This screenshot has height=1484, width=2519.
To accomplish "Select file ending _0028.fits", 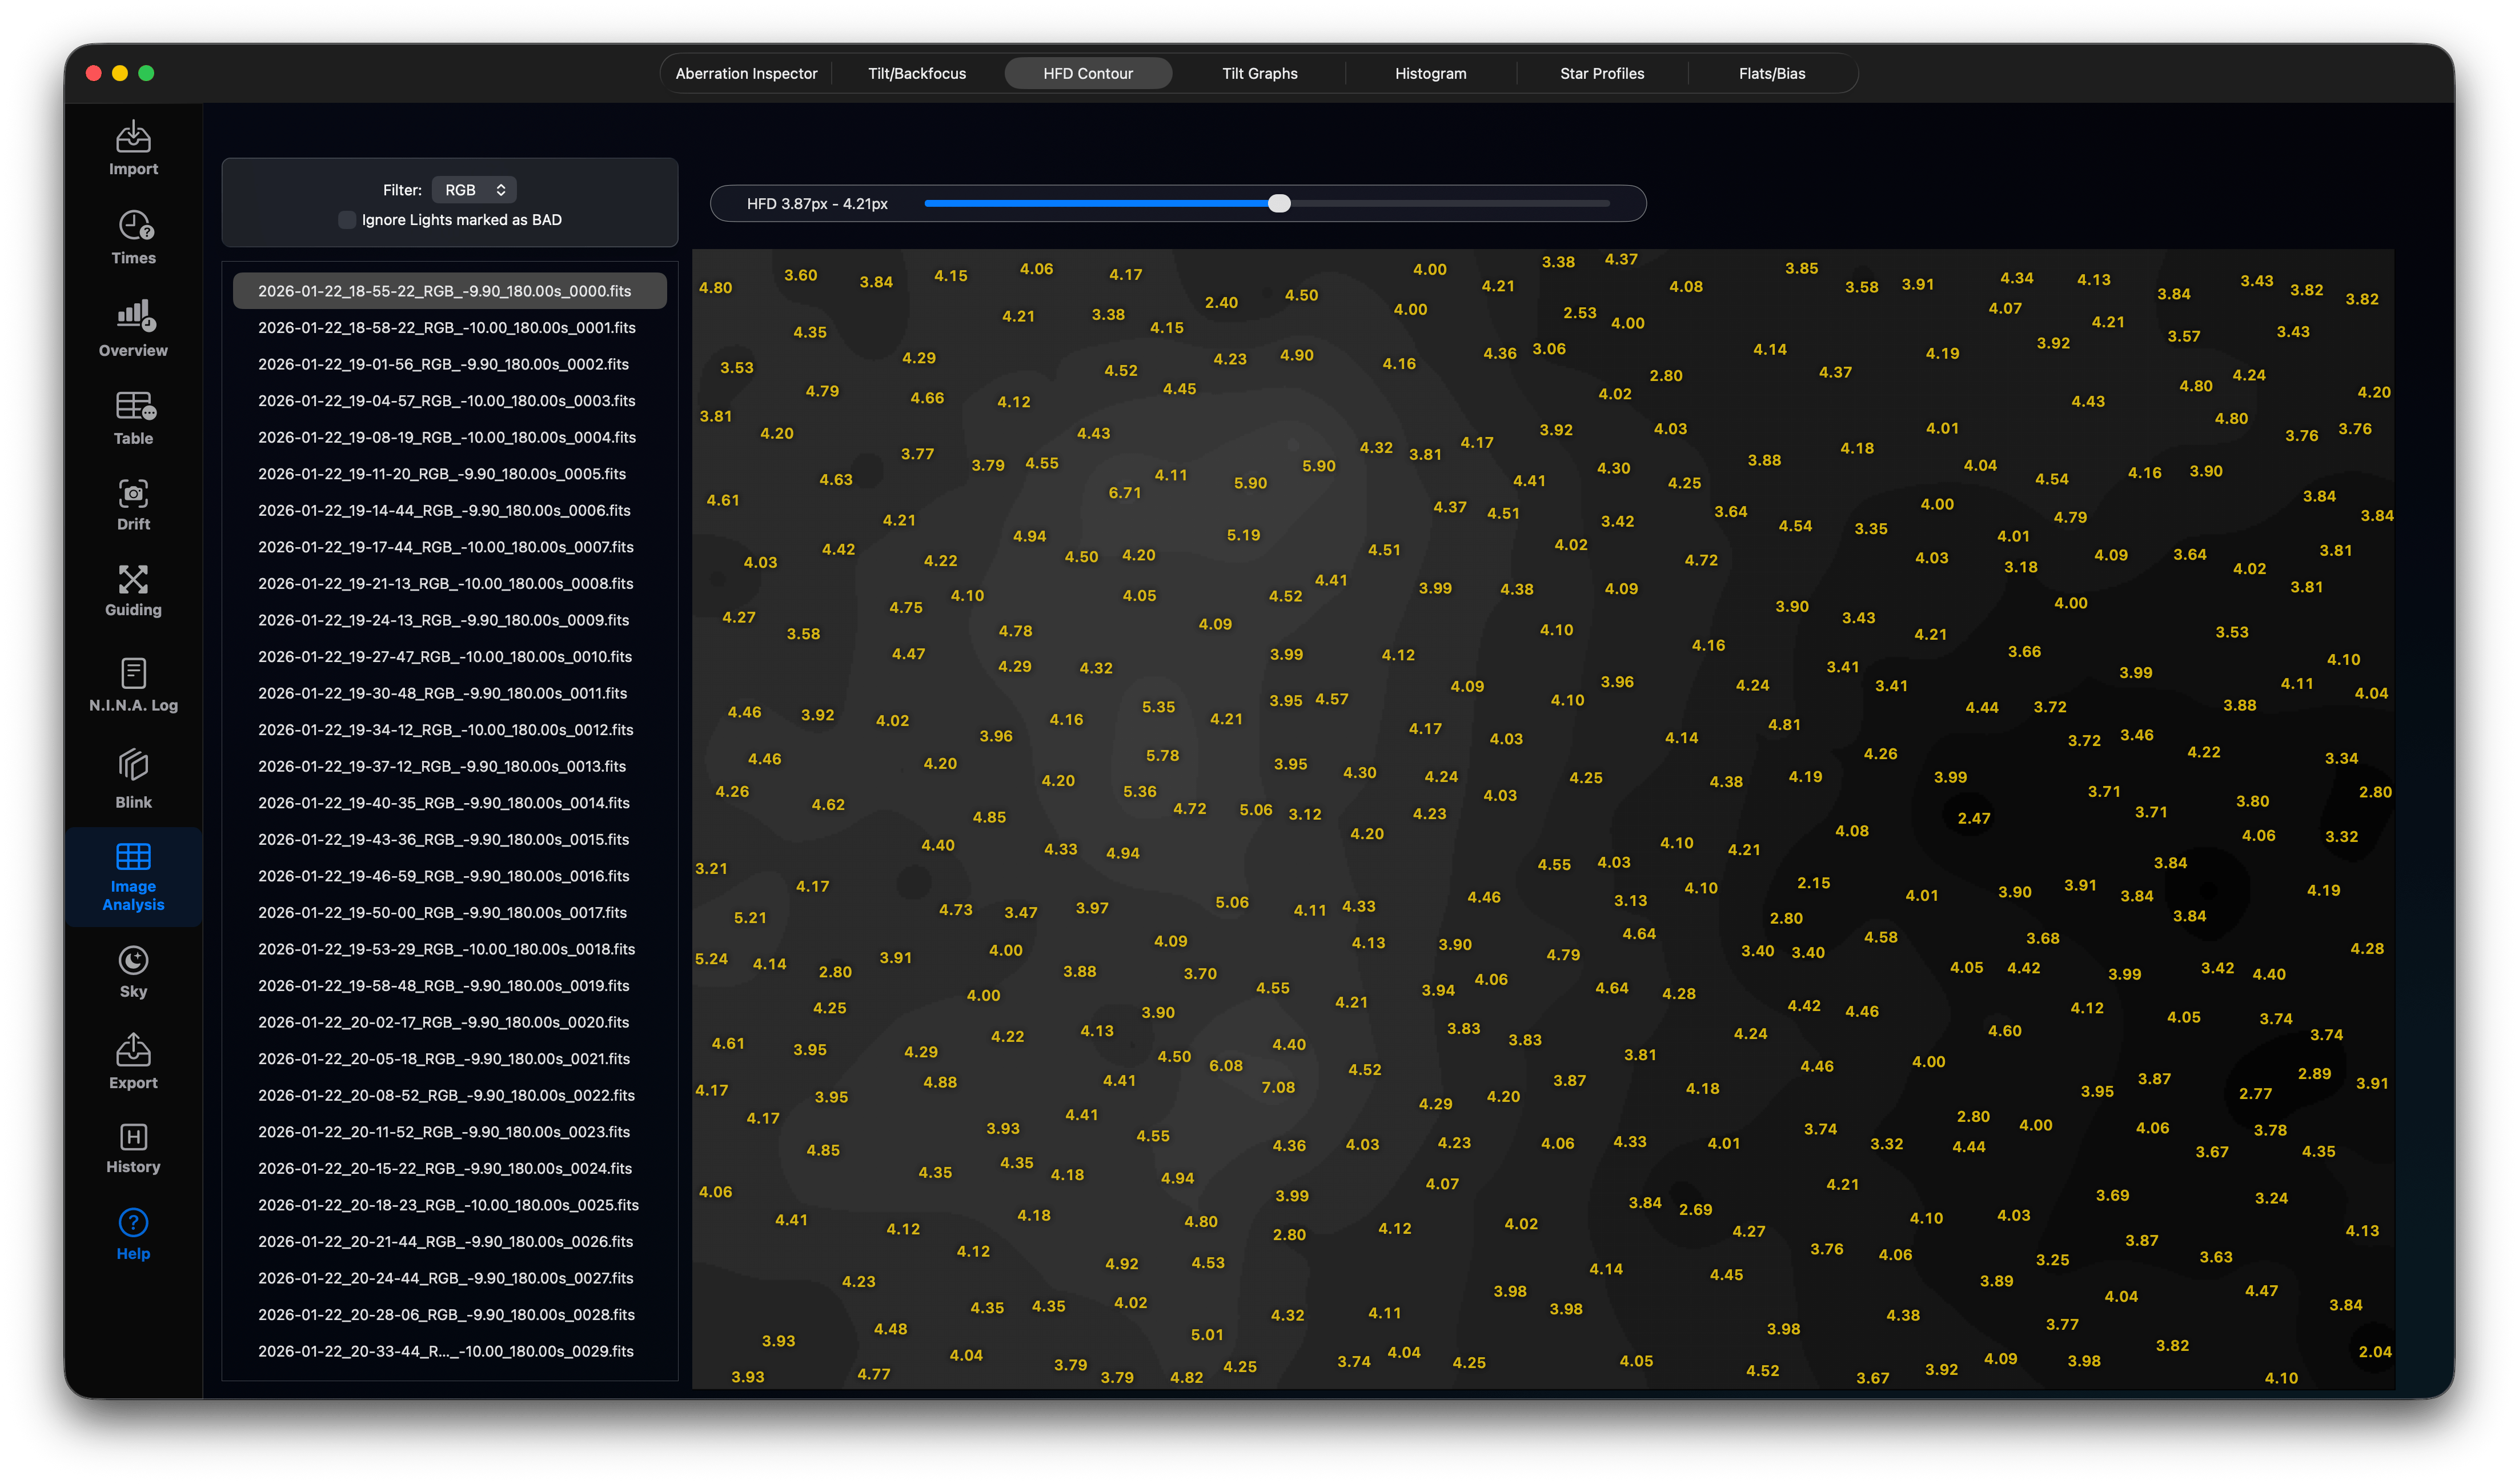I will coord(450,1315).
